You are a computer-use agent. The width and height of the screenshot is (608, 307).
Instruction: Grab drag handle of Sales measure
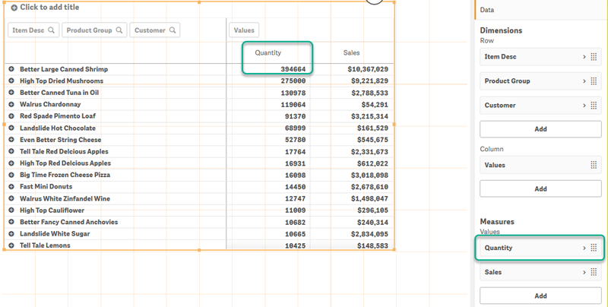coord(594,272)
